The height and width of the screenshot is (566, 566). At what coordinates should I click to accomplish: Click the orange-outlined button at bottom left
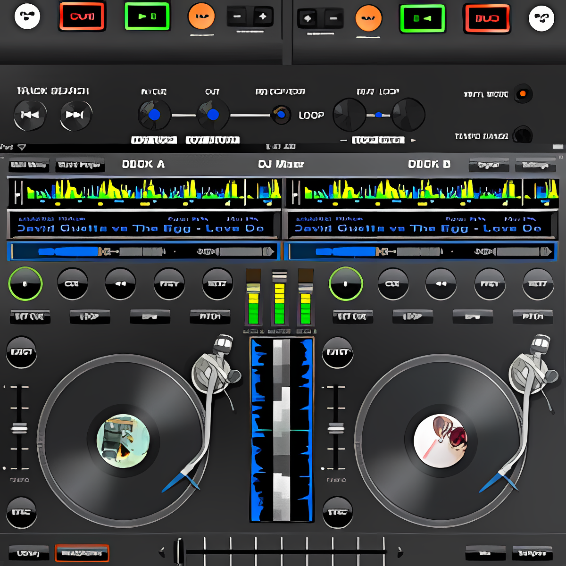click(82, 553)
